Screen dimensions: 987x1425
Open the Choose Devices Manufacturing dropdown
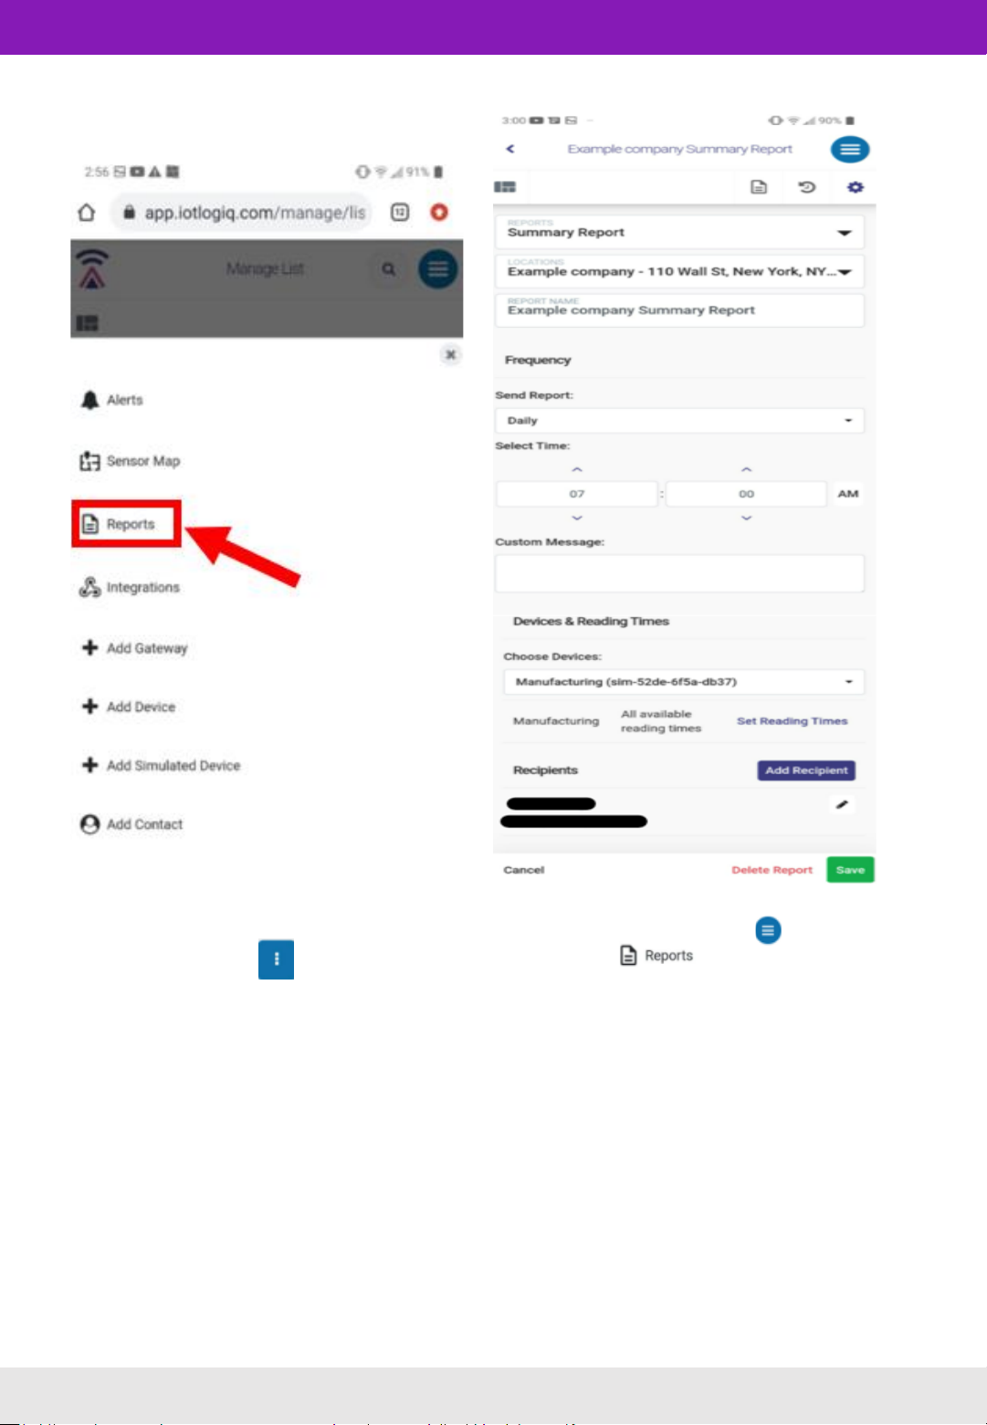(684, 682)
